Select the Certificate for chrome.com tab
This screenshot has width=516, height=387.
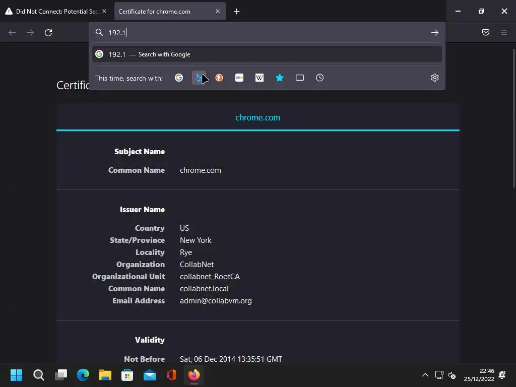pos(170,11)
